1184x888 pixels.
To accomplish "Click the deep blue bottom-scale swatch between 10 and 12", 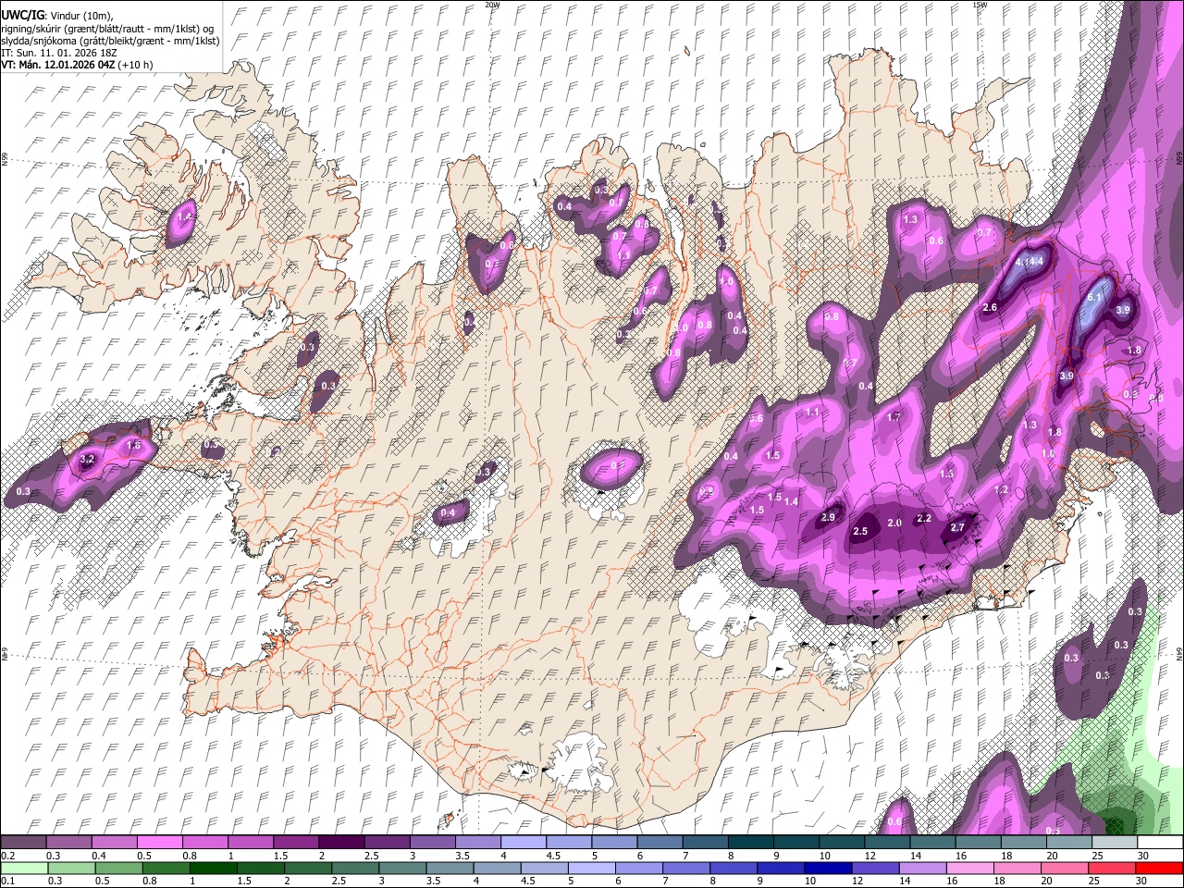I will point(827,868).
